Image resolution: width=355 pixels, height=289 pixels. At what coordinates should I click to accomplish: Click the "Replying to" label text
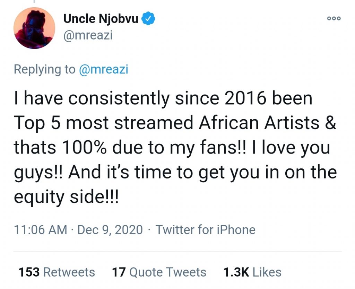tap(44, 69)
